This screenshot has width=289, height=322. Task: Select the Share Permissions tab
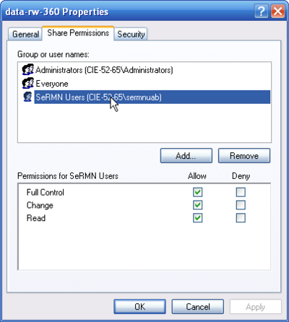78,33
